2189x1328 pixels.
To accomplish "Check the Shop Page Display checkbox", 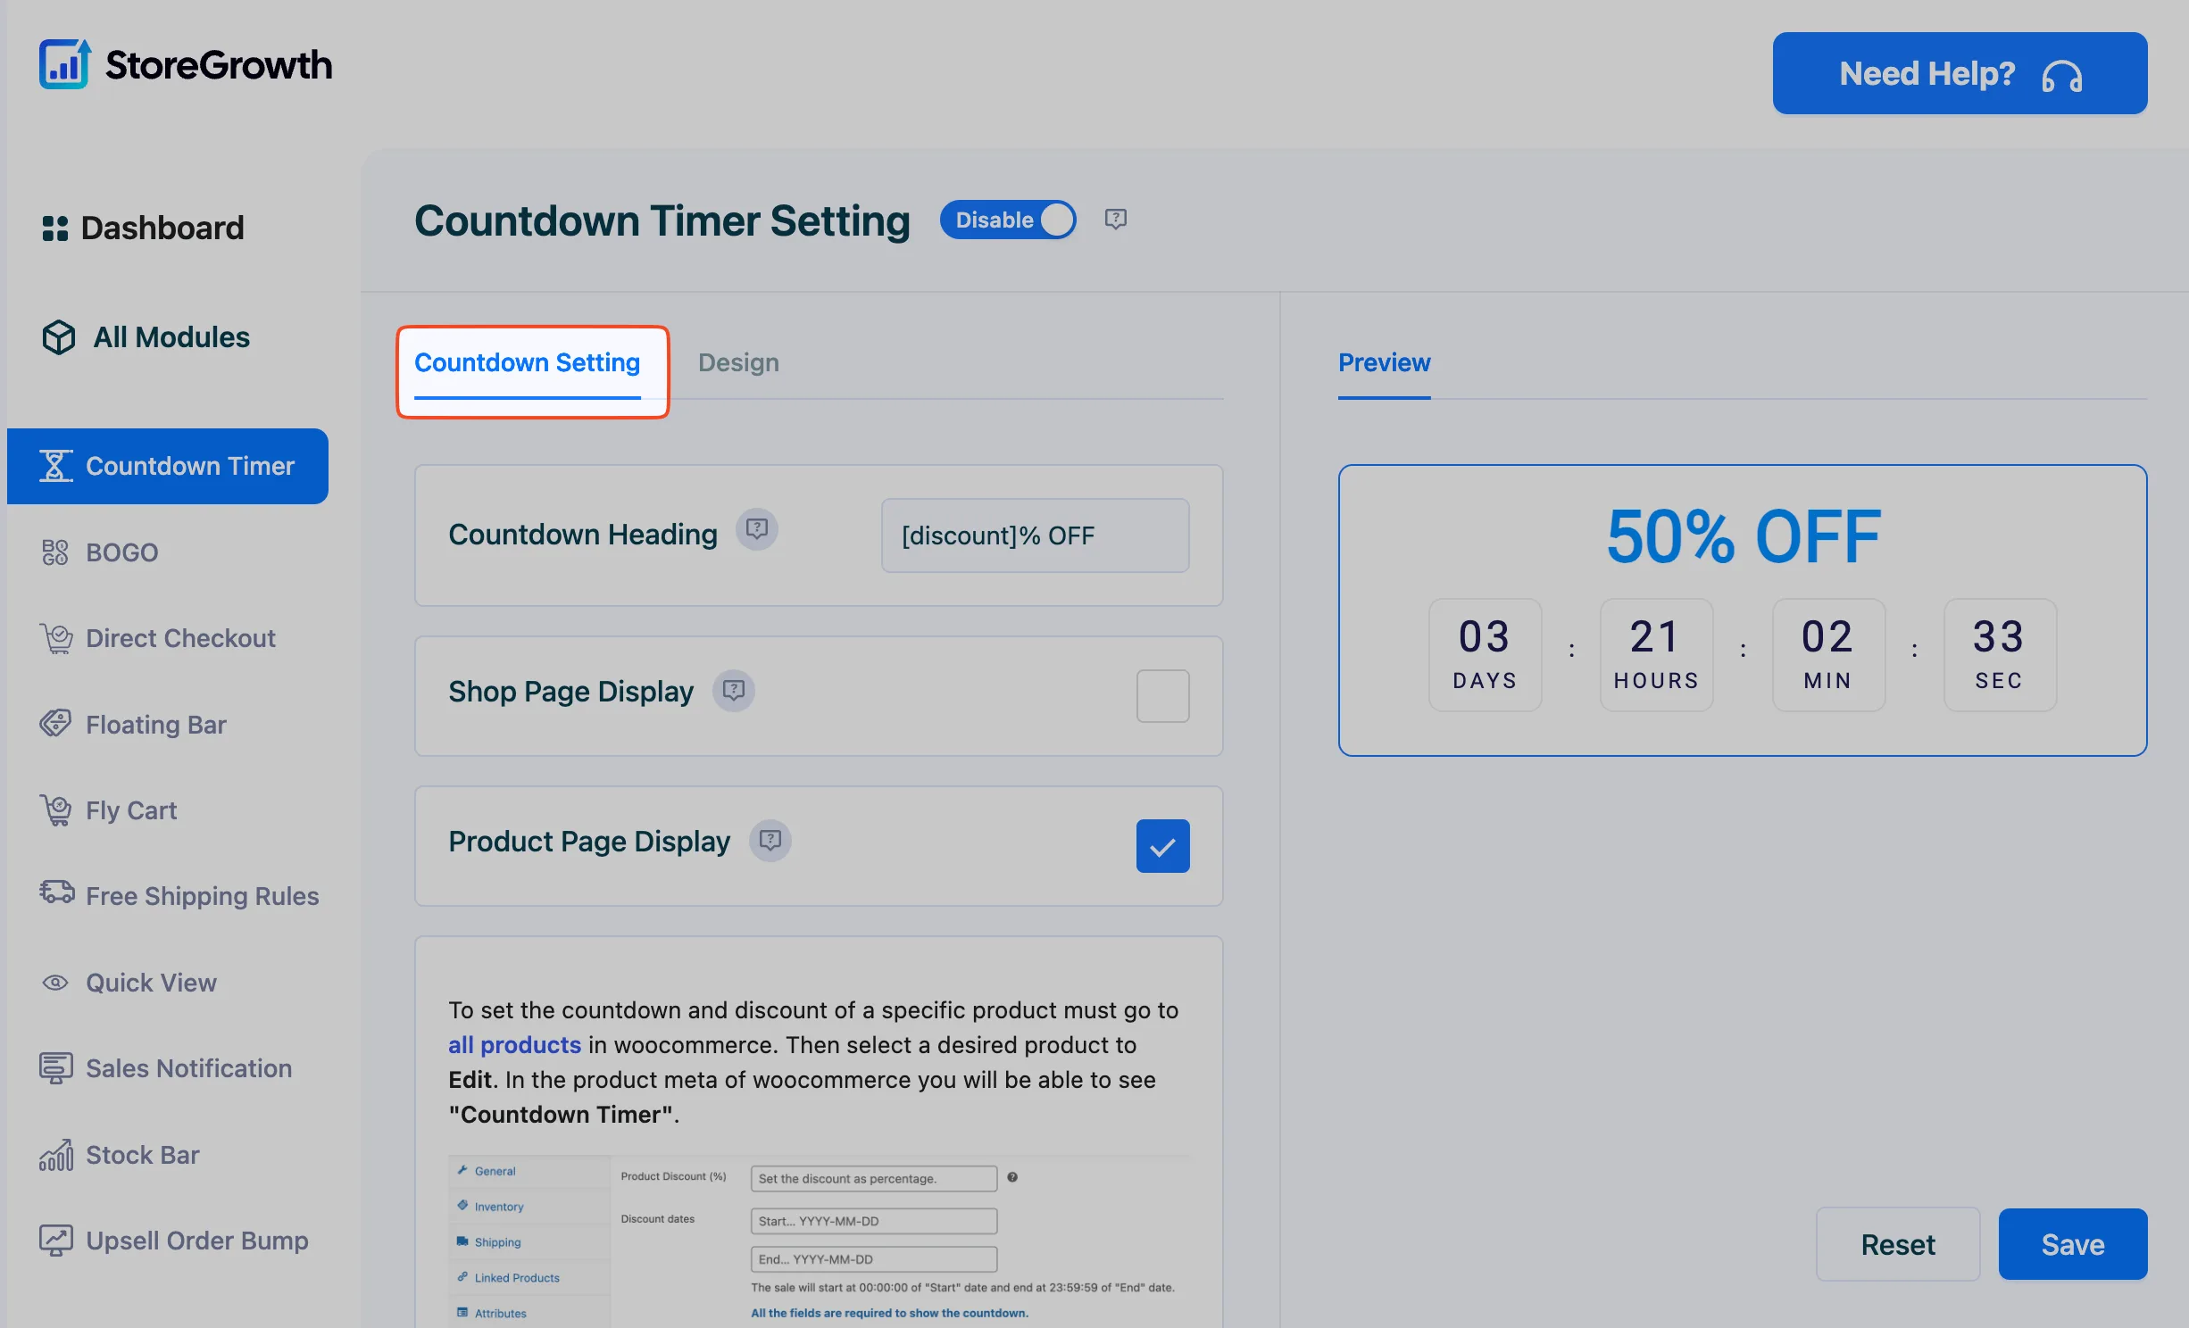I will tap(1162, 696).
